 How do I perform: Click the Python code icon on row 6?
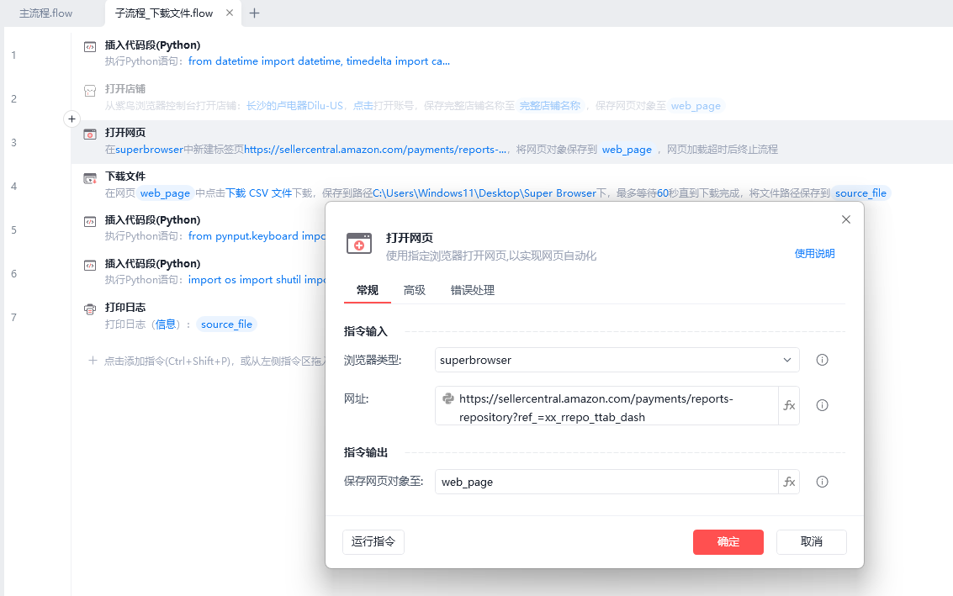coord(90,266)
